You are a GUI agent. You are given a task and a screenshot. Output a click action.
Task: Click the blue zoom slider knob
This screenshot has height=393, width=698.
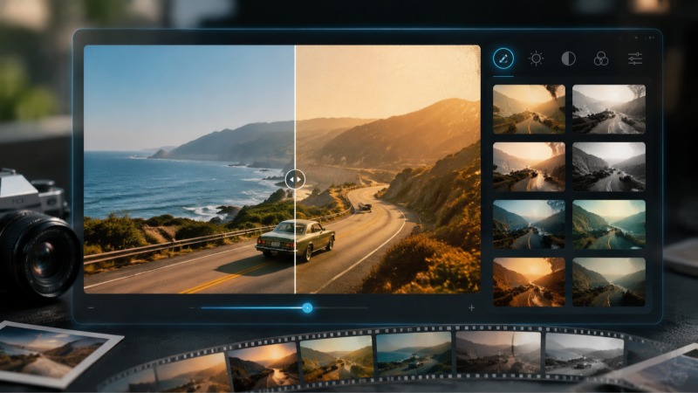[x=307, y=308]
